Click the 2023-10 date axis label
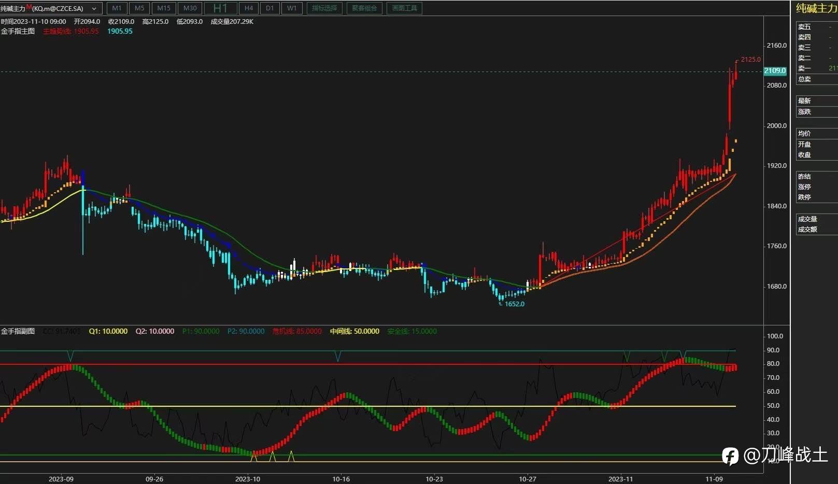This screenshot has height=484, width=838. click(248, 479)
